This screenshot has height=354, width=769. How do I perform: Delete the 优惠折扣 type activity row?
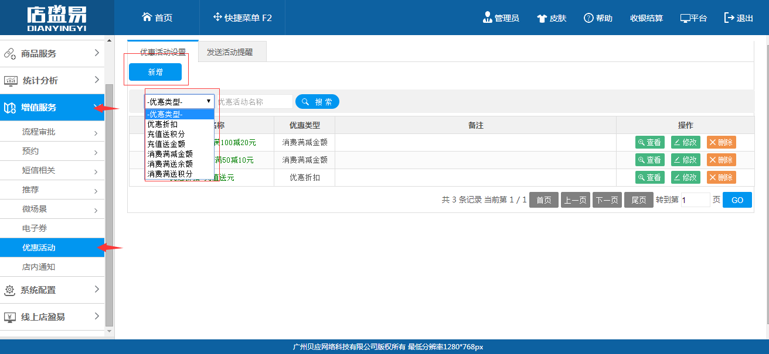pyautogui.click(x=722, y=177)
